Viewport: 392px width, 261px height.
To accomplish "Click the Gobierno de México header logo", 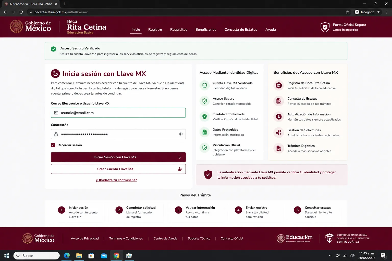I will (30, 27).
